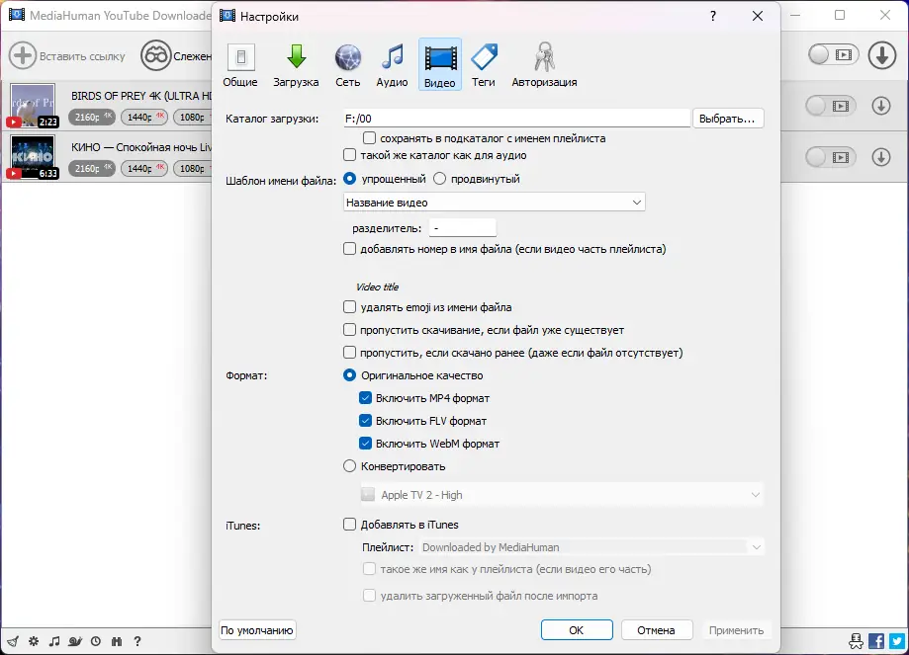Select 2160p quality for BIRDS OF PREY
909x655 pixels.
click(x=92, y=117)
